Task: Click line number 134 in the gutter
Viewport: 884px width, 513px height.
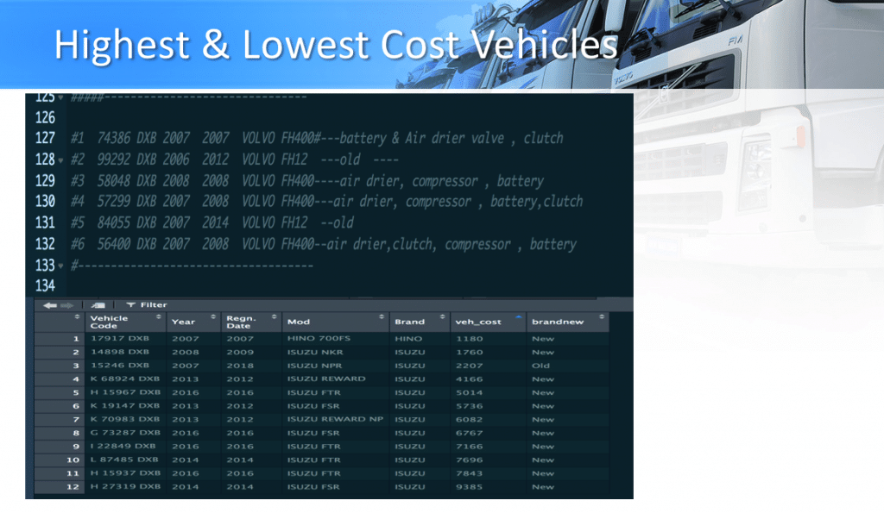Action: [x=45, y=286]
